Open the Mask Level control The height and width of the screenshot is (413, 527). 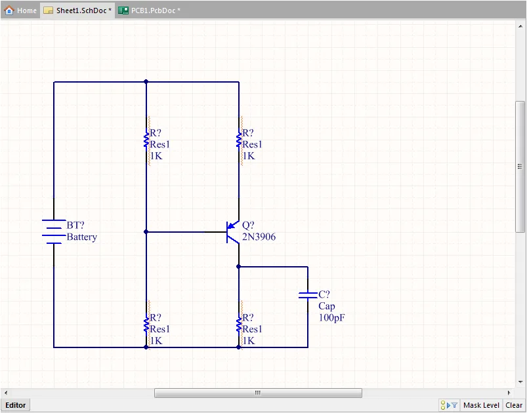click(x=481, y=405)
